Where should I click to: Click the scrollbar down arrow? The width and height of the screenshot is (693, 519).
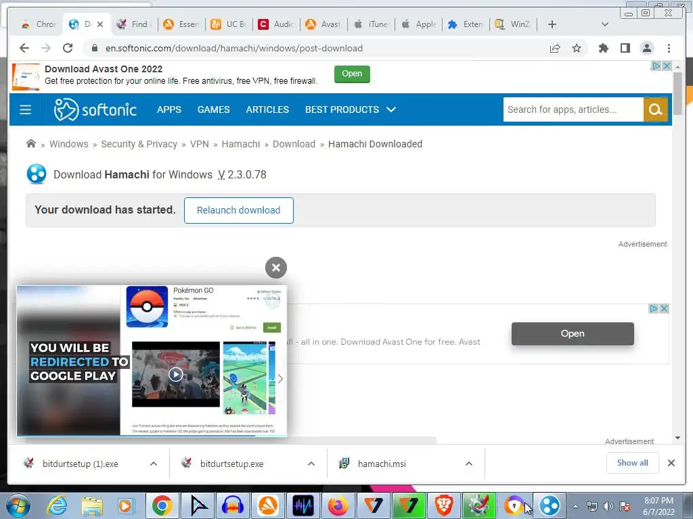pyautogui.click(x=678, y=438)
